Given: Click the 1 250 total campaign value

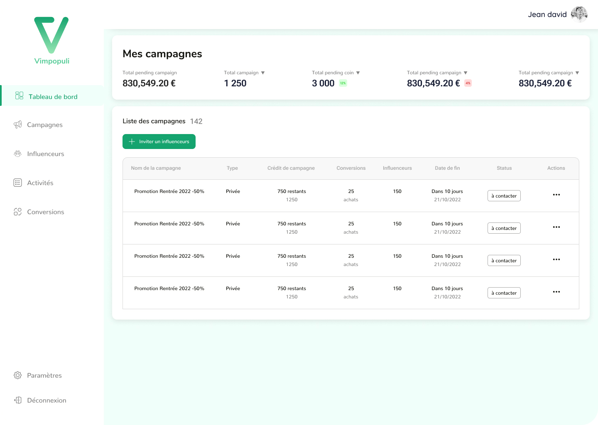Looking at the screenshot, I should pos(235,83).
